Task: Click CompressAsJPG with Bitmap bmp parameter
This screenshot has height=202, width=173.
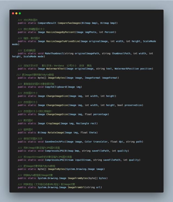Action: (x=54, y=151)
